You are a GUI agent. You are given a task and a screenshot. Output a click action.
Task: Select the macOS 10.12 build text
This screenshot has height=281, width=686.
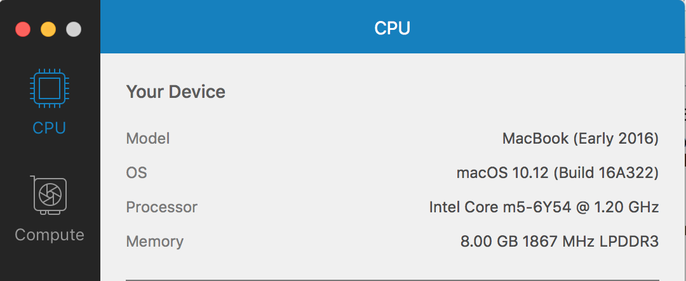[x=557, y=172]
